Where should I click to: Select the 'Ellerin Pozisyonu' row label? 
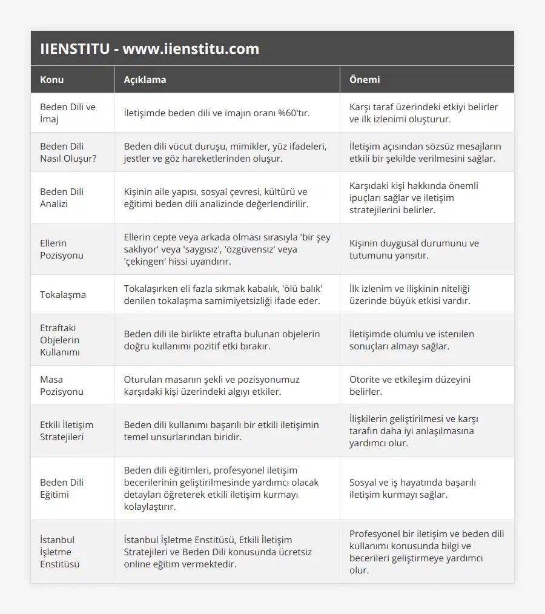(62, 249)
